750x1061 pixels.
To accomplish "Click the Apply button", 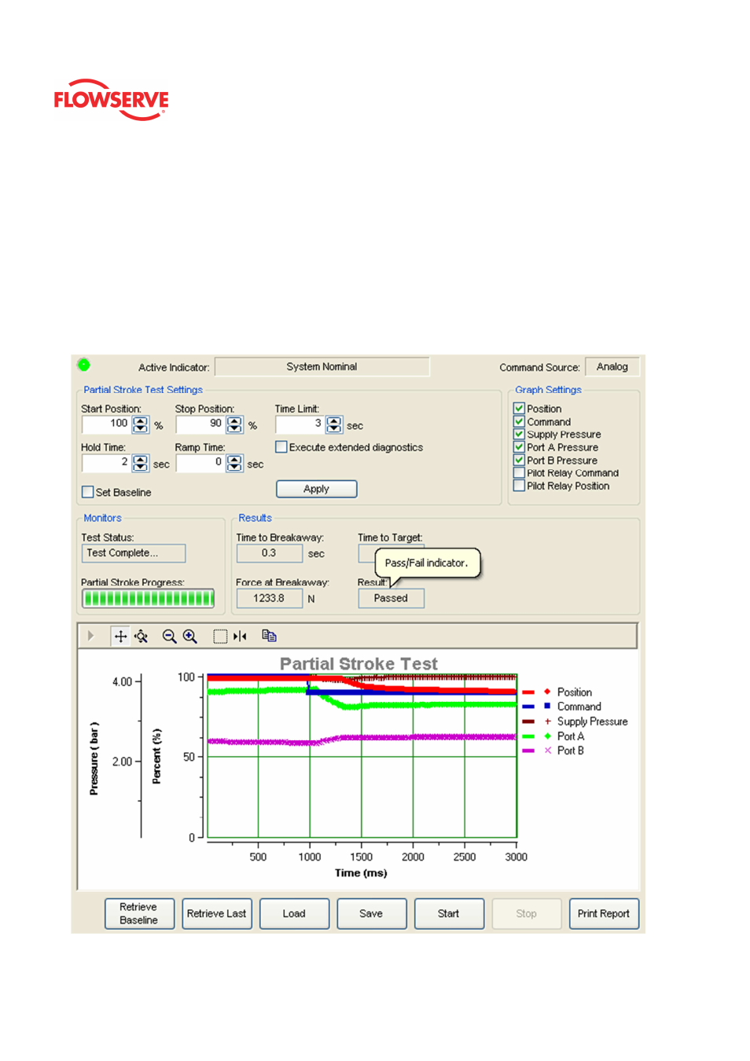I will point(316,489).
